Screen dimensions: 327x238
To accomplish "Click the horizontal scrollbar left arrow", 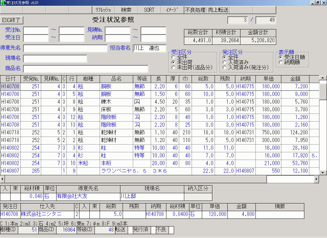I will 2,179.
